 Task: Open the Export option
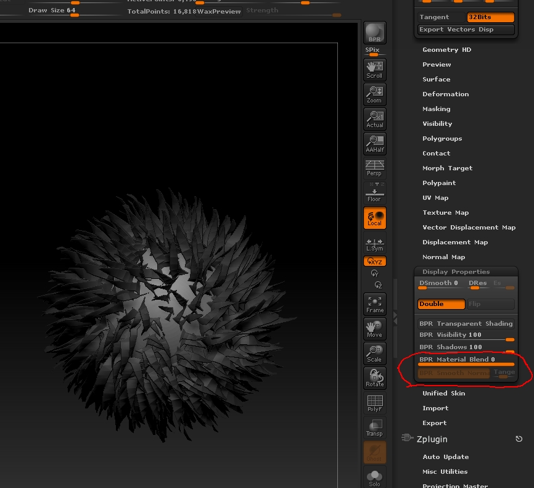pyautogui.click(x=434, y=423)
